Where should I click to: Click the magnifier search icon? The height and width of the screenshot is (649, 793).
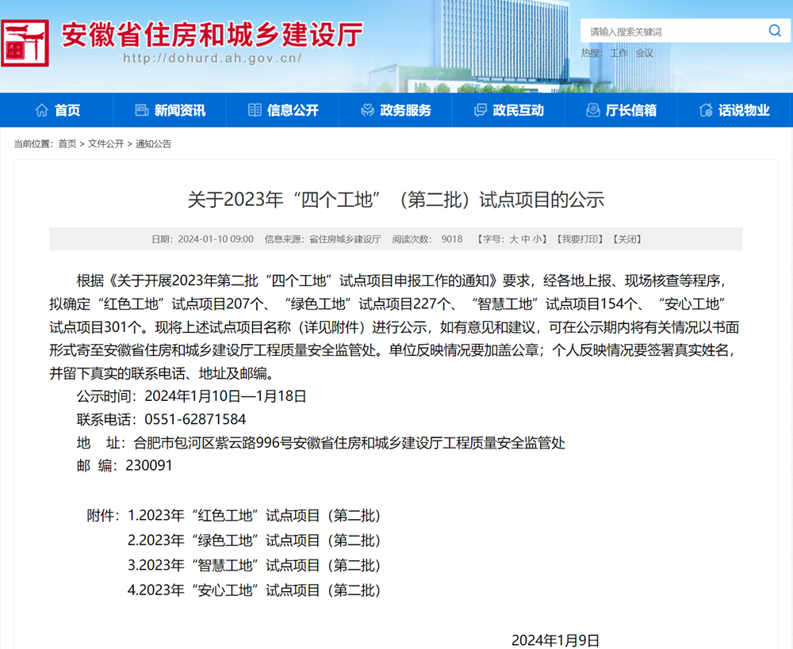click(x=774, y=31)
